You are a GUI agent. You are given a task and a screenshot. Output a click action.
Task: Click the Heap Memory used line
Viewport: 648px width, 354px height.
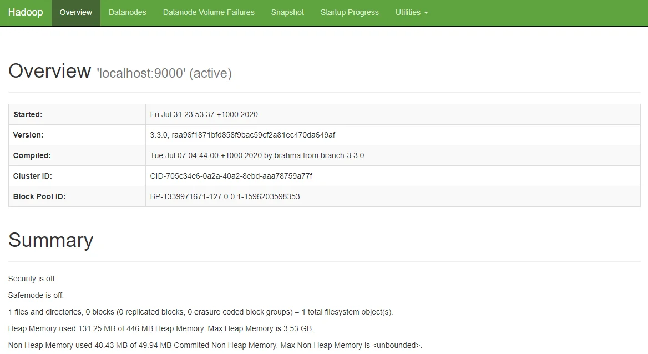pos(161,328)
